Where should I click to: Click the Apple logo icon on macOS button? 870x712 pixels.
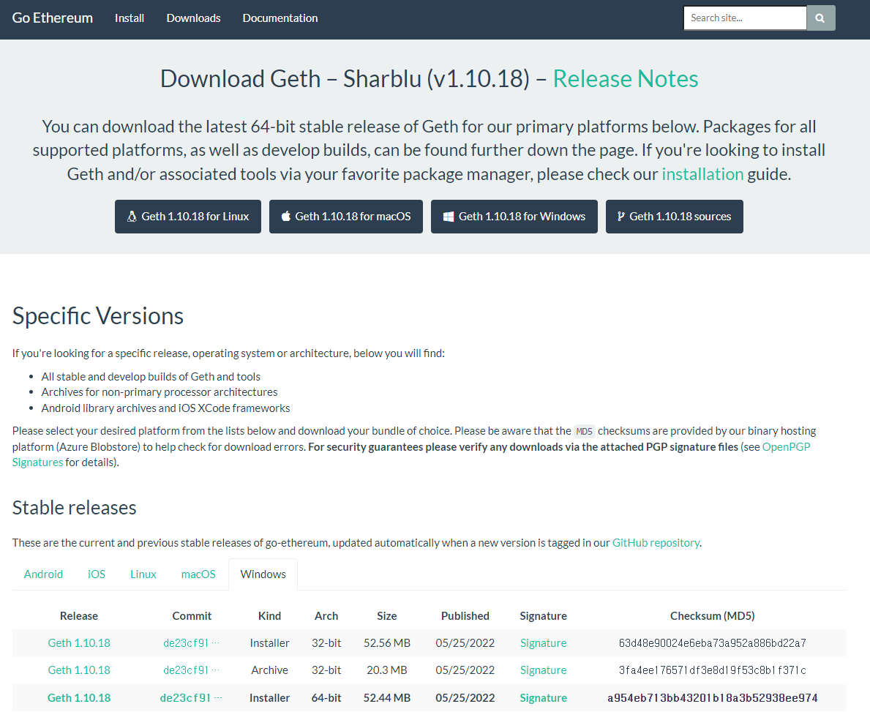pos(286,217)
